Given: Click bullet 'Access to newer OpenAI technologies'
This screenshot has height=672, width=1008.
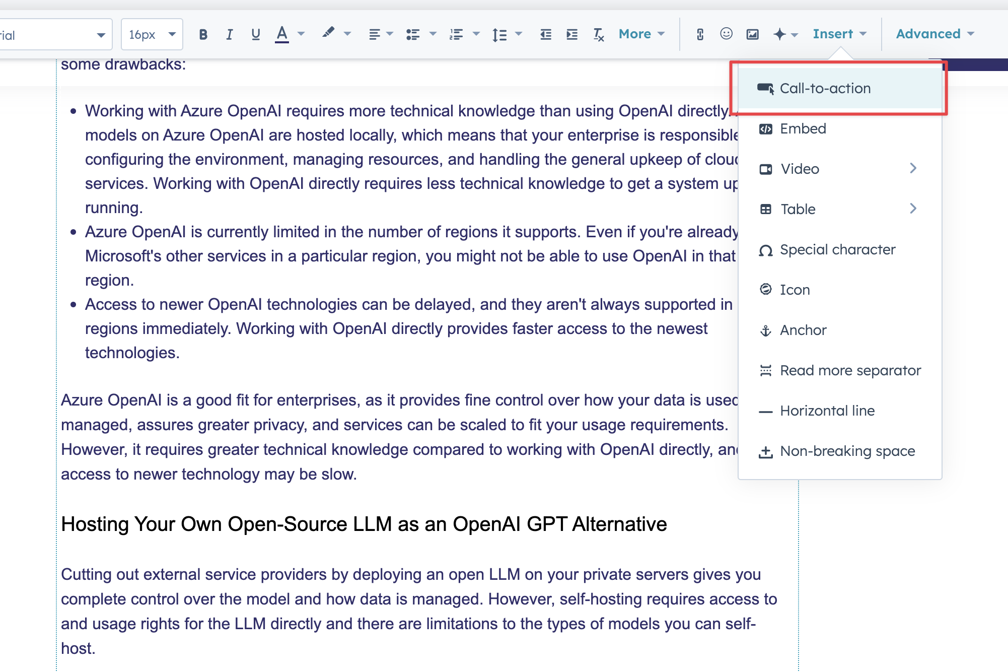Looking at the screenshot, I should (x=409, y=328).
